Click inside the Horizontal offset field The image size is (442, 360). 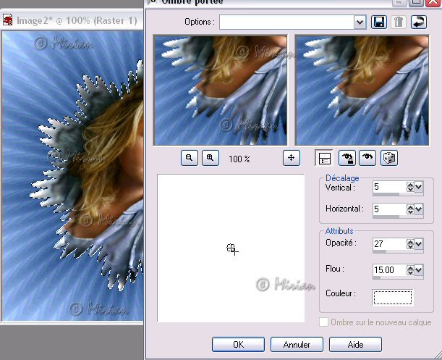coord(388,209)
